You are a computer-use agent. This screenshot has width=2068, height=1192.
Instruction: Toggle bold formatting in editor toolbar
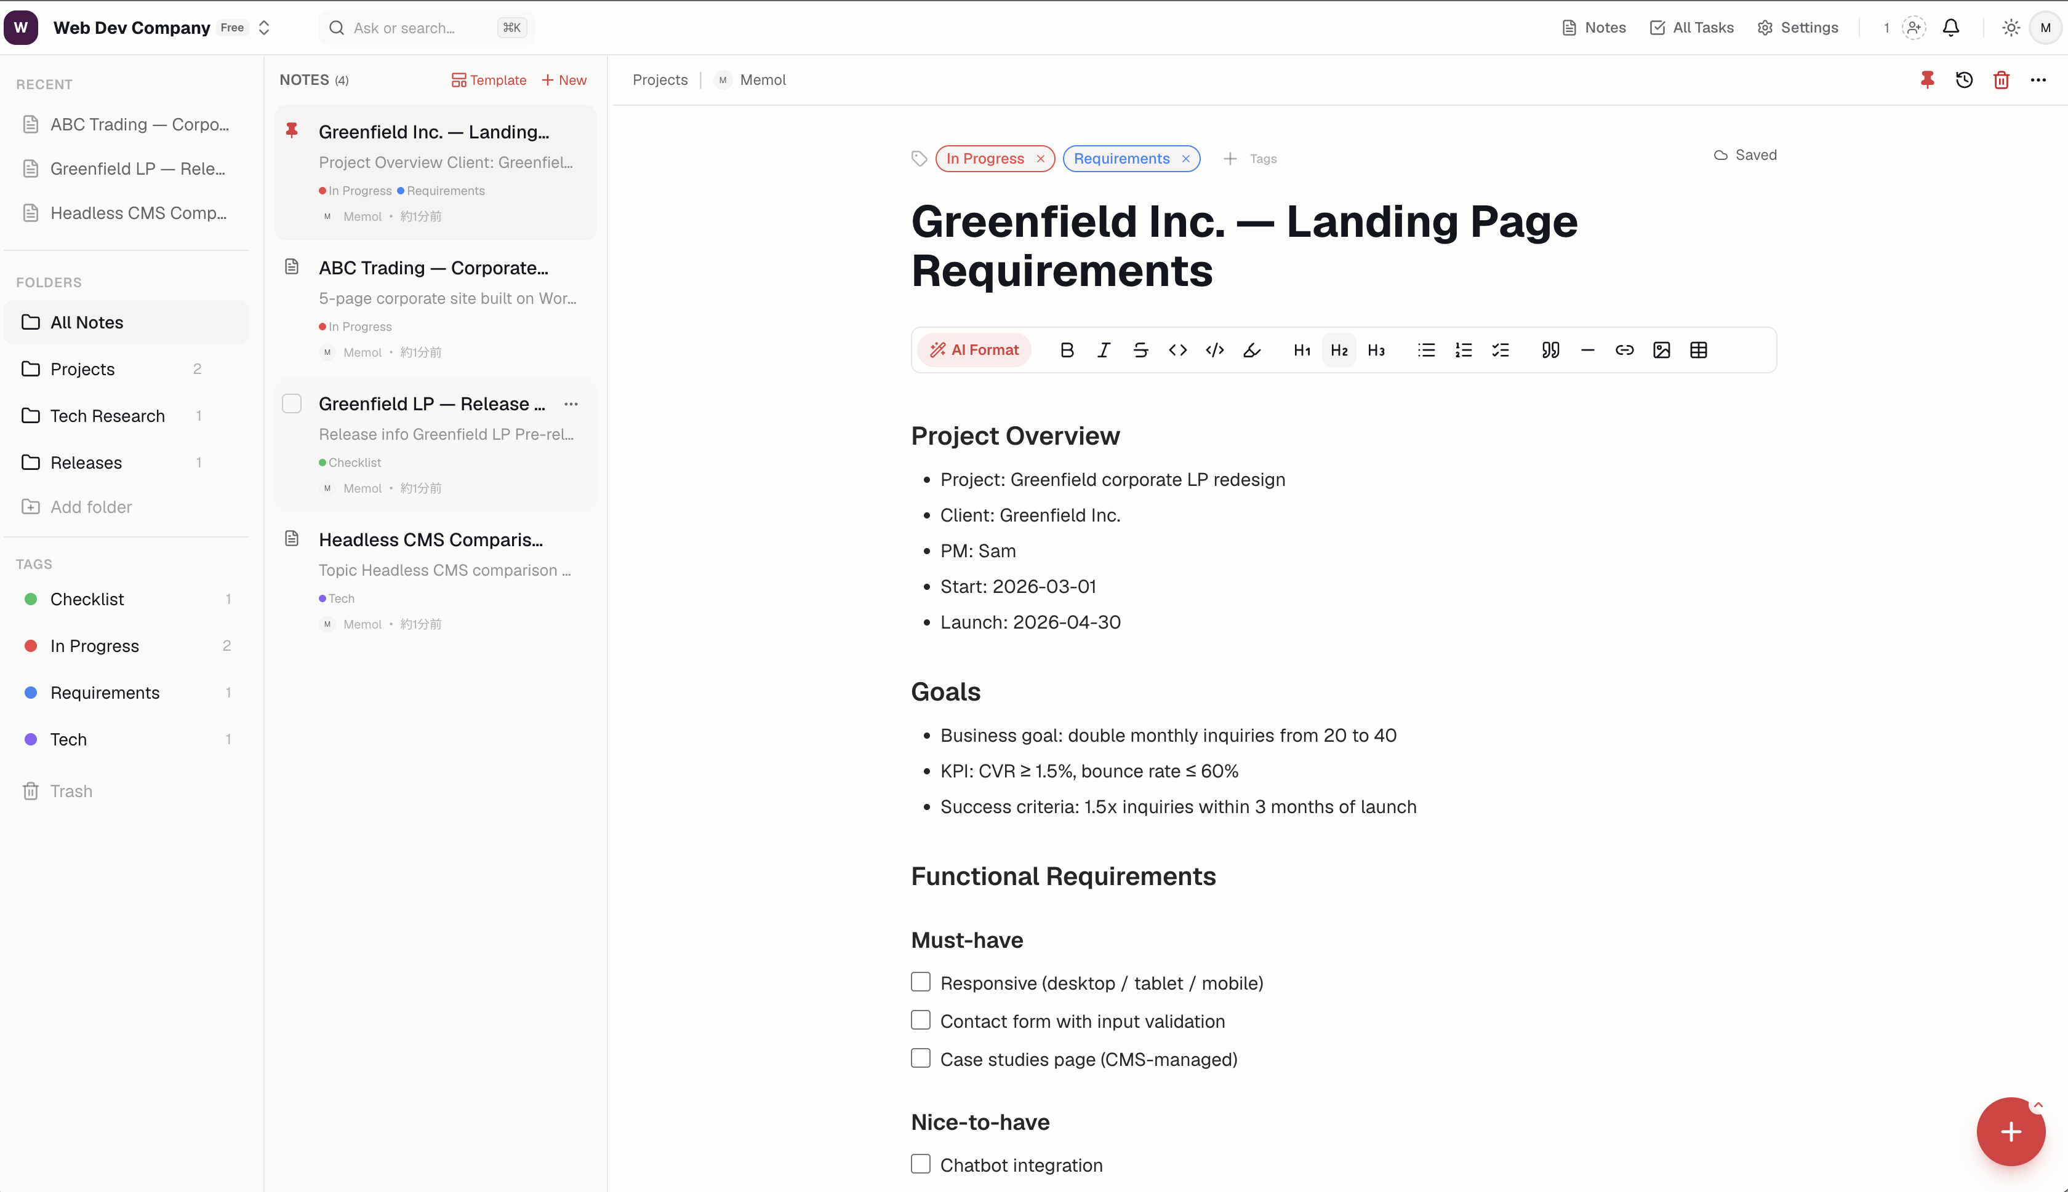click(1067, 351)
